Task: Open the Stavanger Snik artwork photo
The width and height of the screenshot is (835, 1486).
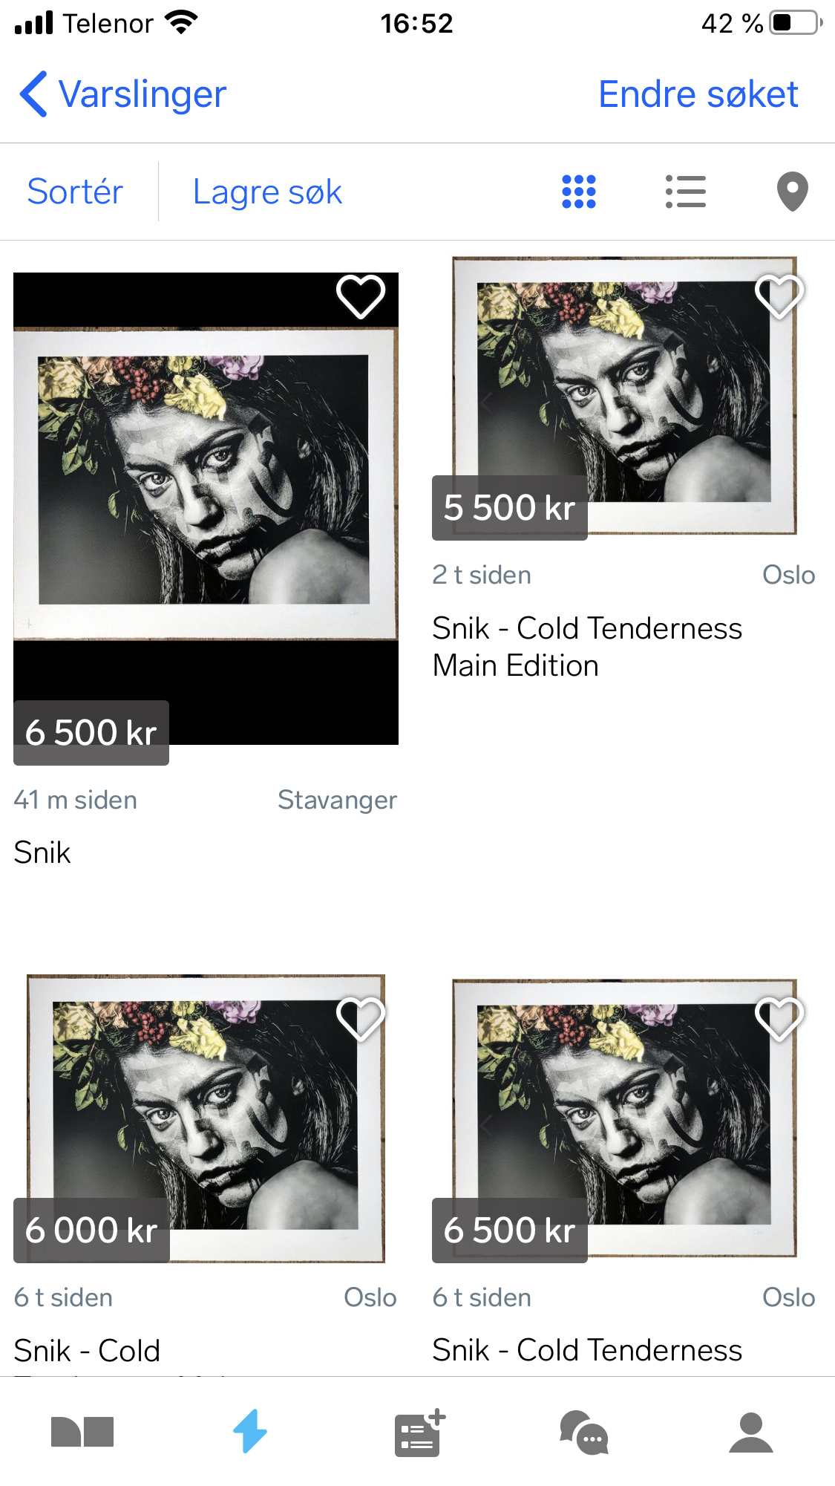Action: (x=206, y=509)
